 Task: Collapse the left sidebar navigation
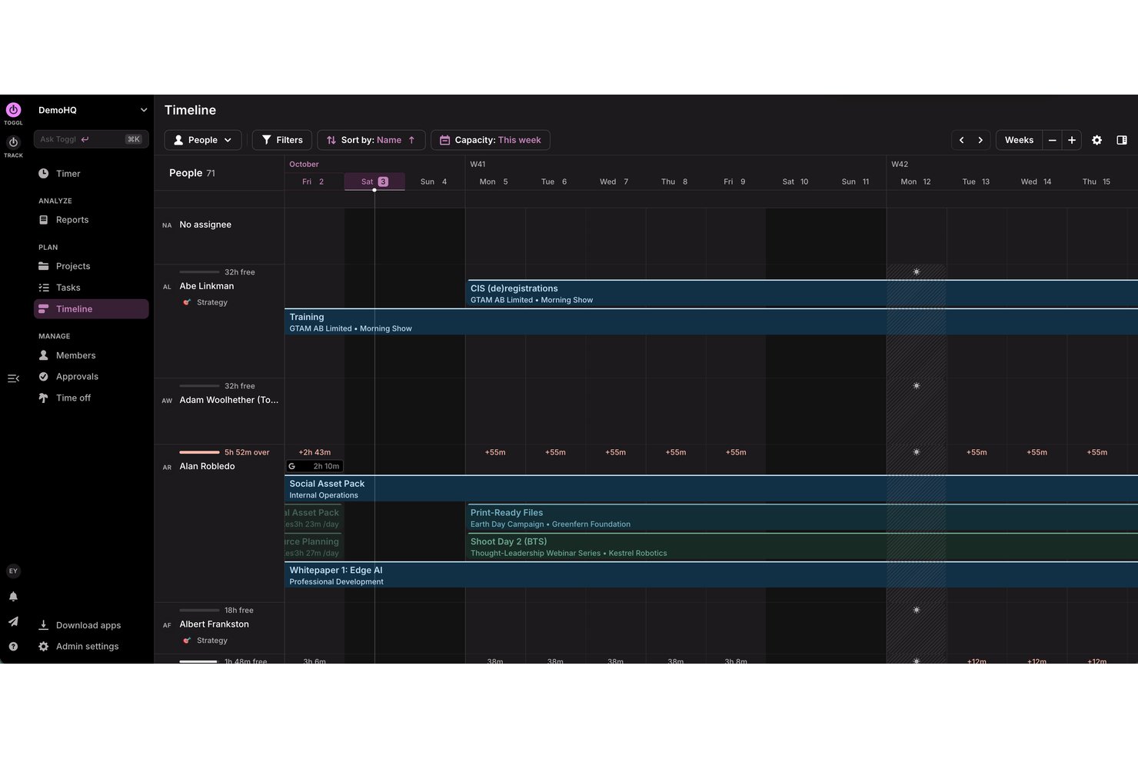(x=13, y=378)
